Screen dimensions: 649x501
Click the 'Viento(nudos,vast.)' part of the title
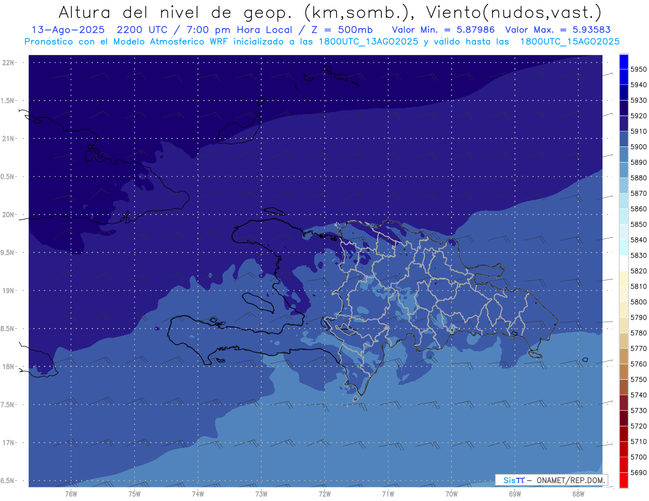(x=514, y=12)
